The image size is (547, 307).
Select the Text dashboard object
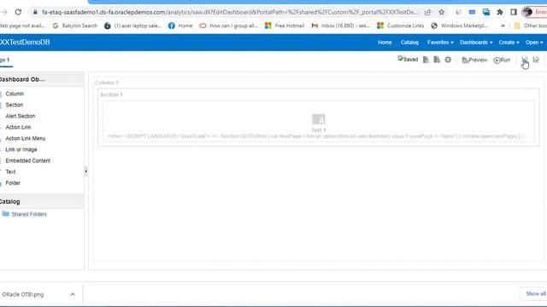tap(10, 171)
